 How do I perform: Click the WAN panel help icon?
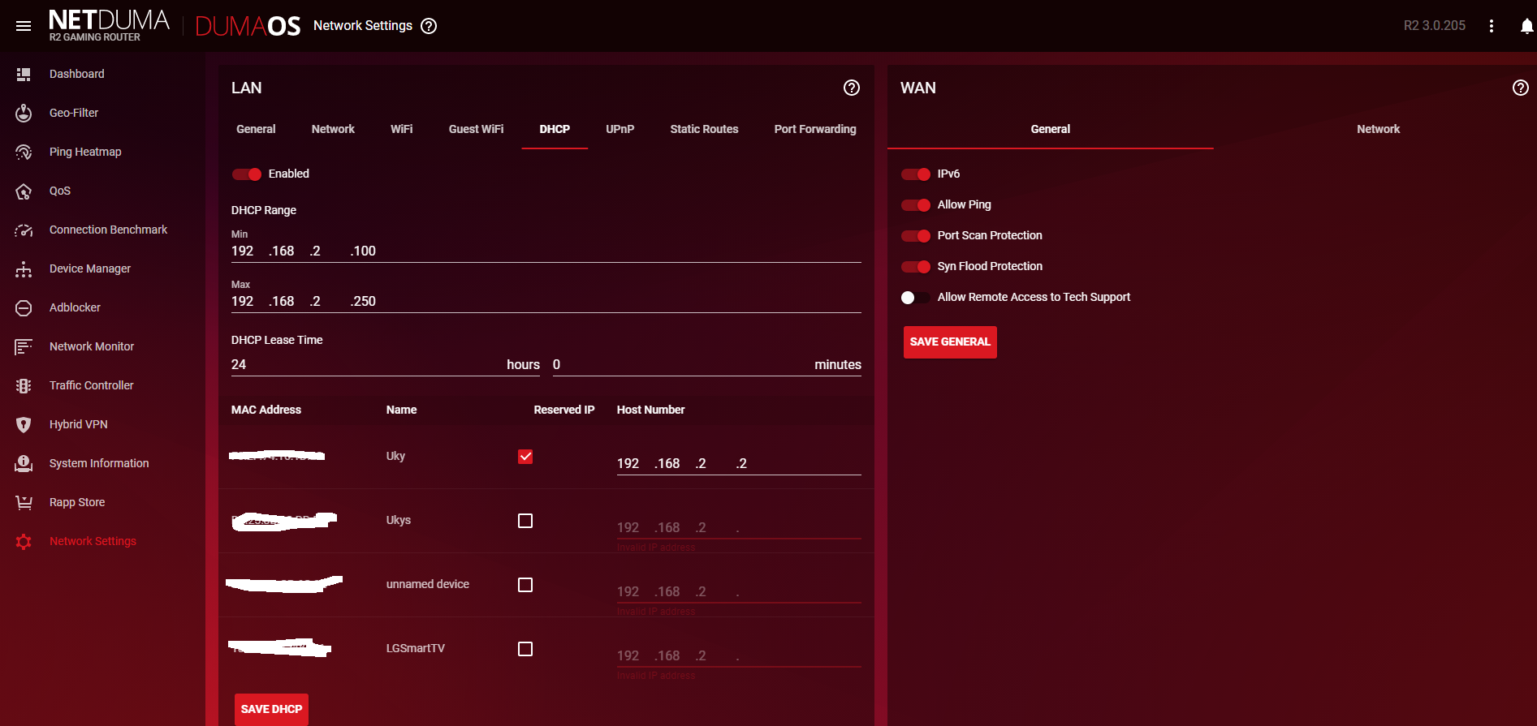1520,88
